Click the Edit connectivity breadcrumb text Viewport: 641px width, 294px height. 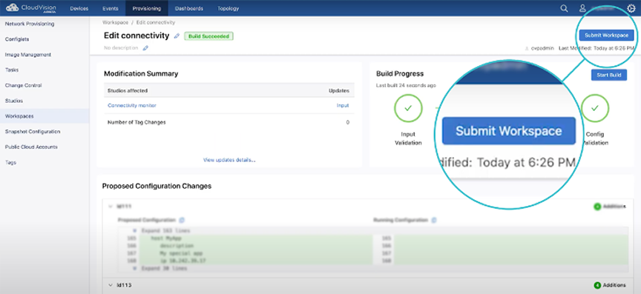click(156, 22)
